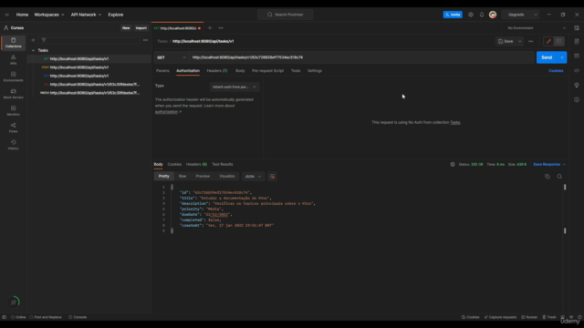Open the Collections sidebar panel
This screenshot has width=584, height=328.
13,43
